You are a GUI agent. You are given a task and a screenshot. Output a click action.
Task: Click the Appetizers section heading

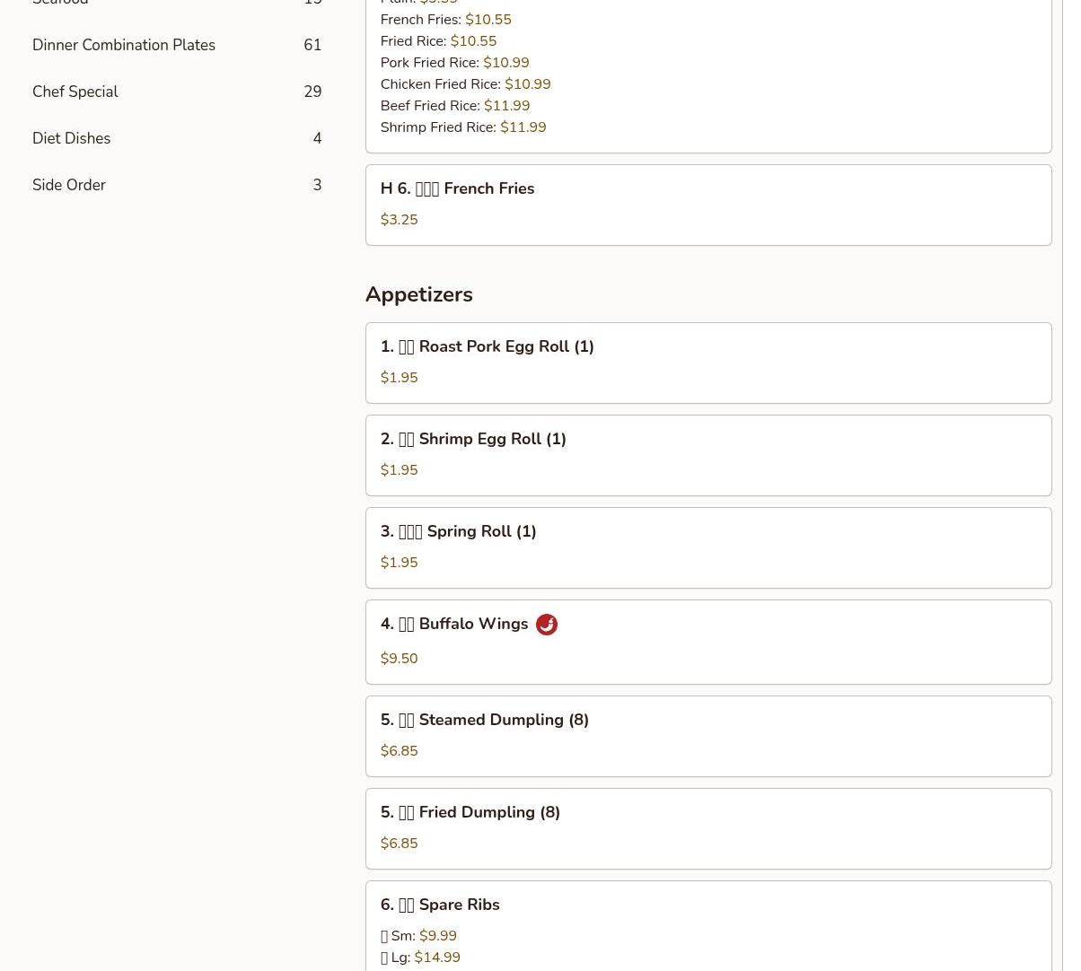(x=418, y=294)
